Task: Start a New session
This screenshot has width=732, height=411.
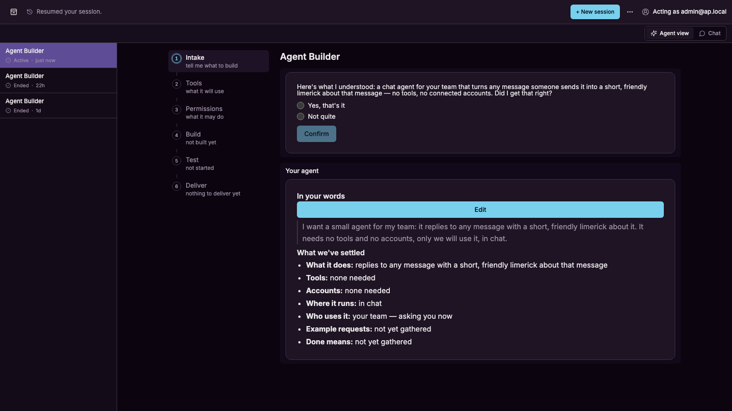Action: click(x=595, y=12)
